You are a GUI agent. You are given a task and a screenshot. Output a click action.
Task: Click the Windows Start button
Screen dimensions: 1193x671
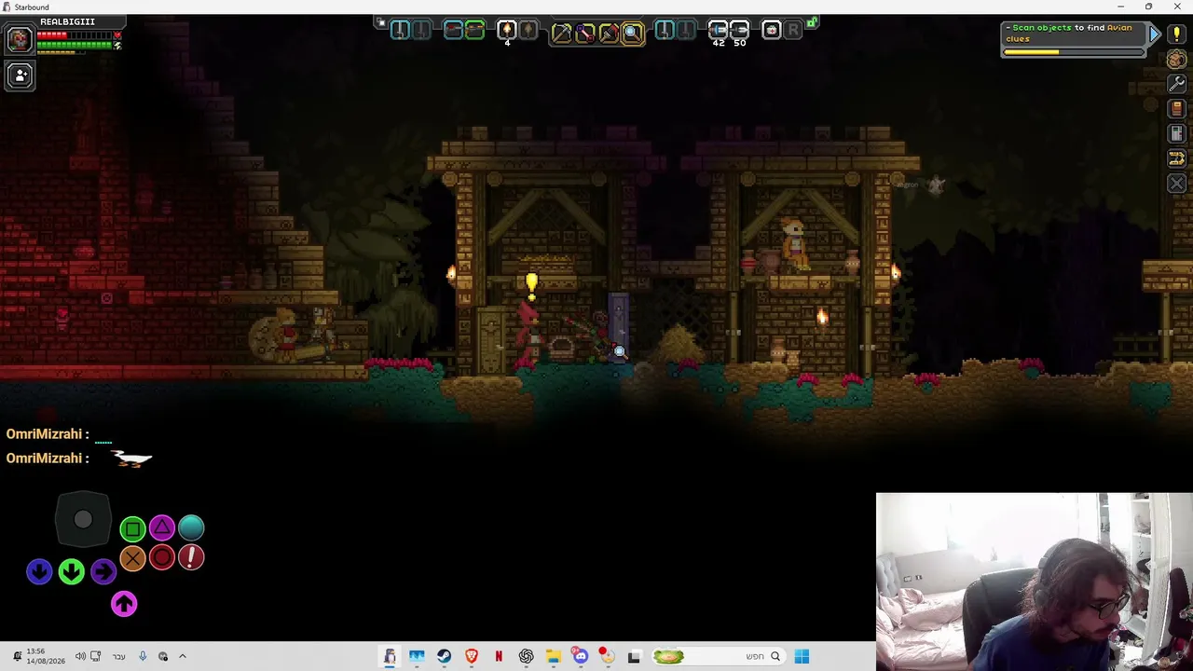pyautogui.click(x=802, y=656)
